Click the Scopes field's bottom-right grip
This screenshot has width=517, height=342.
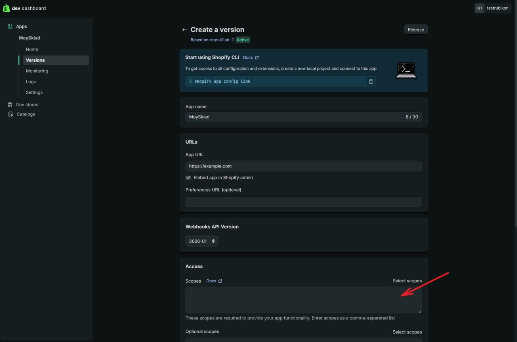click(x=420, y=311)
